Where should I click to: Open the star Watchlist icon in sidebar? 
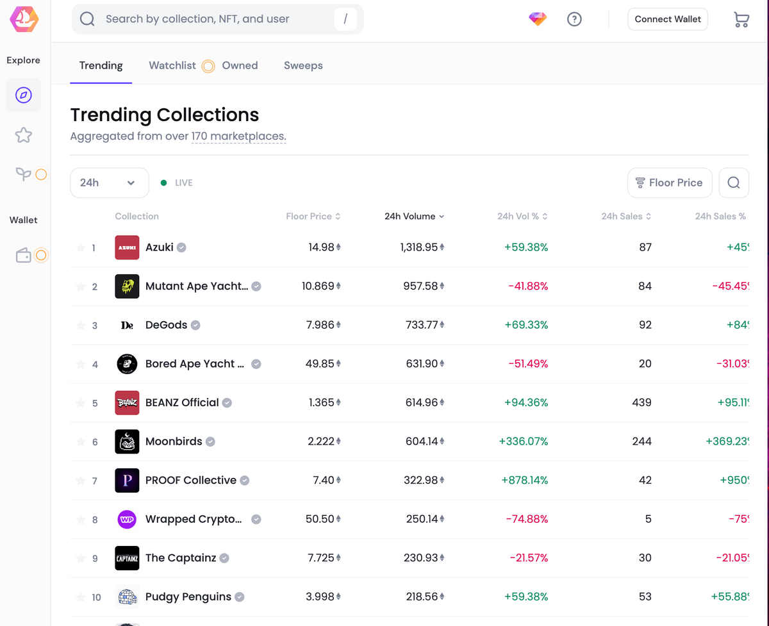tap(24, 135)
